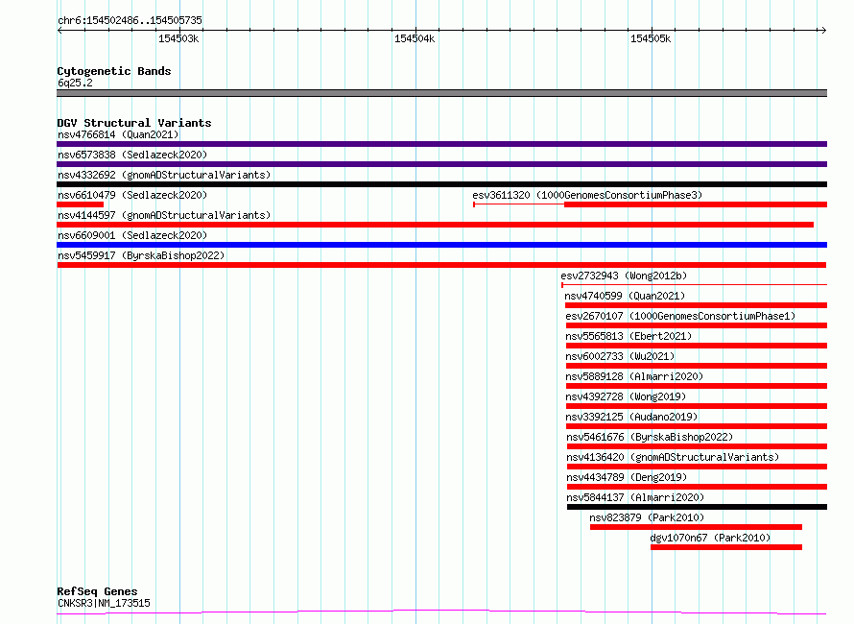Select variant label nsv5844137 (Almarri2020)
The width and height of the screenshot is (854, 624).
[x=635, y=497]
